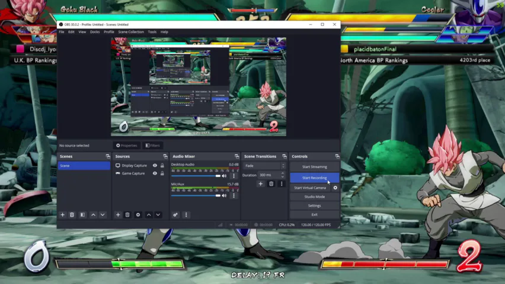Add a new scene with plus icon
Image resolution: width=505 pixels, height=284 pixels.
coord(62,215)
